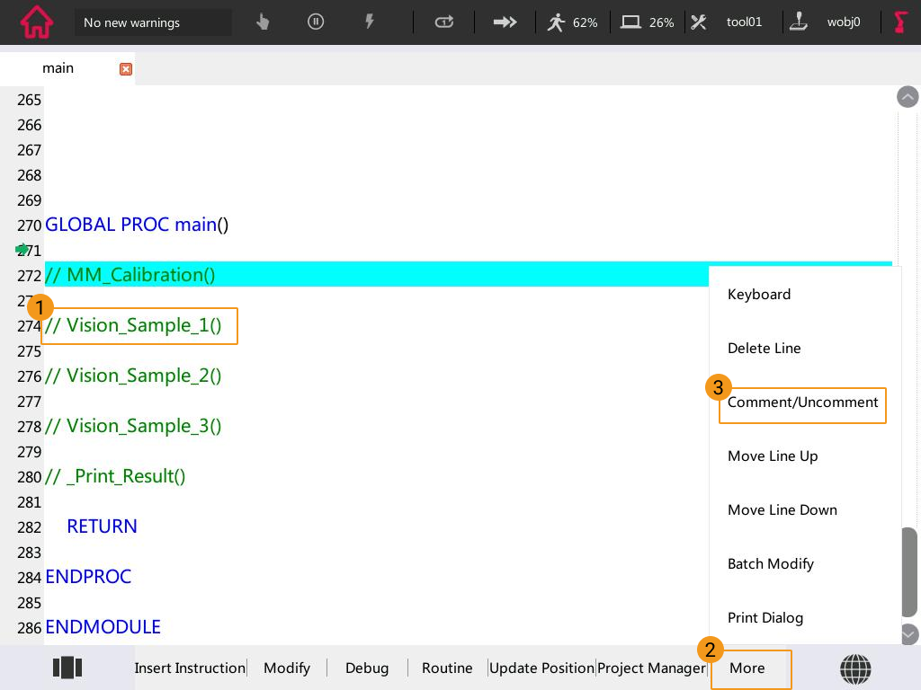Click the panel layout icon at bottom left
921x690 pixels.
[x=67, y=668]
